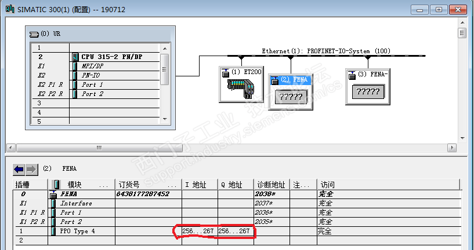Close the SIMATIC 300 configuration window
Viewport: 474px width, 250px height.
tap(458, 10)
